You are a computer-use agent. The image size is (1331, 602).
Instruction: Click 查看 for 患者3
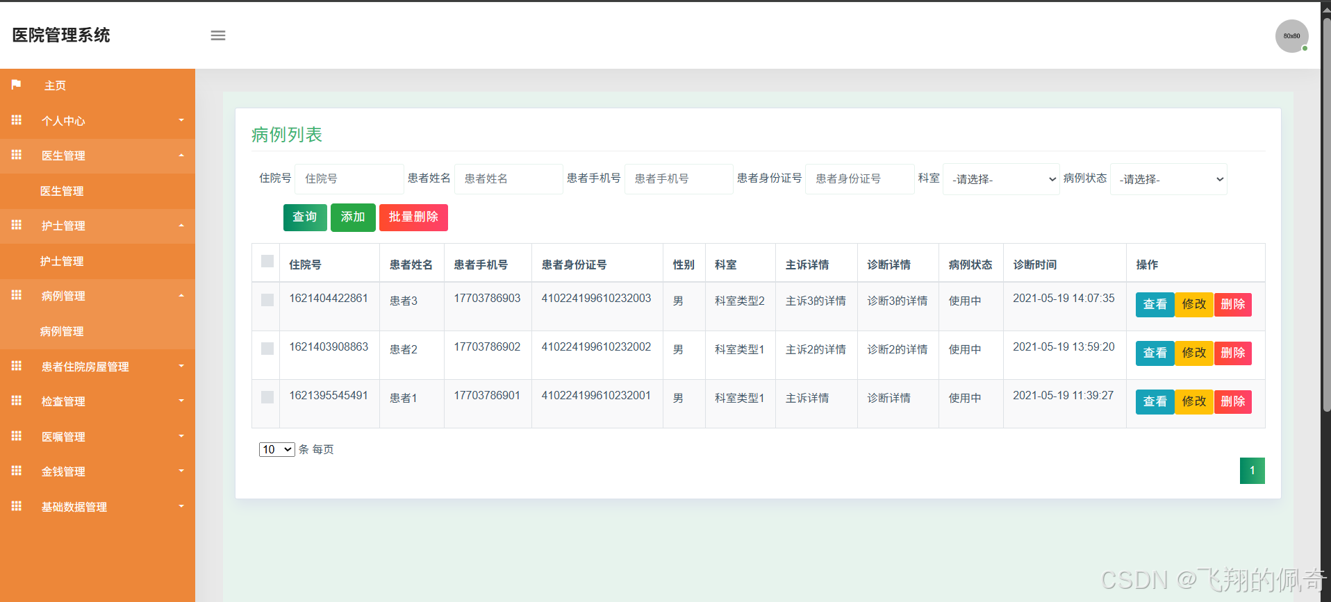coord(1155,304)
